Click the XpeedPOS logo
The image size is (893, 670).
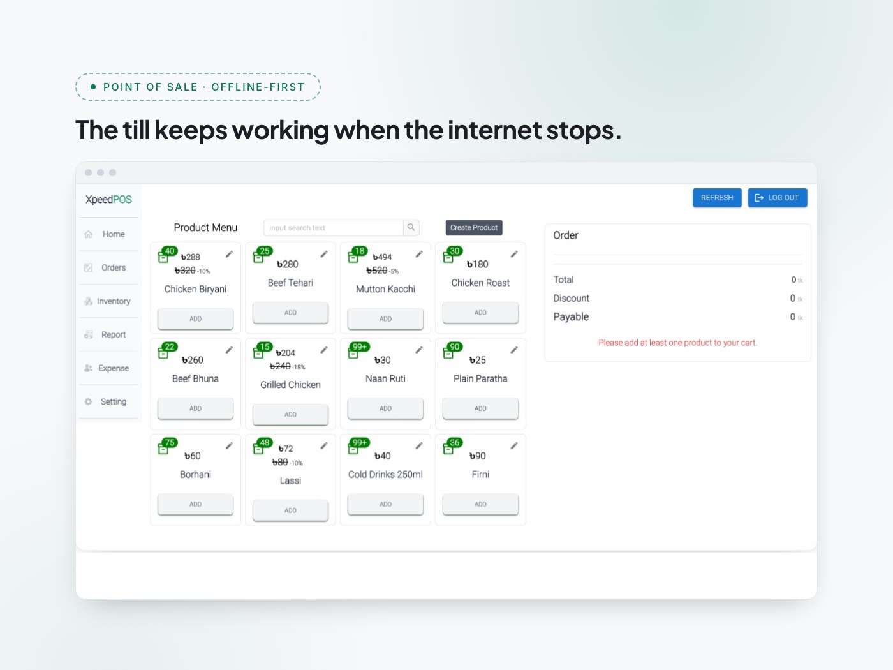pyautogui.click(x=108, y=200)
